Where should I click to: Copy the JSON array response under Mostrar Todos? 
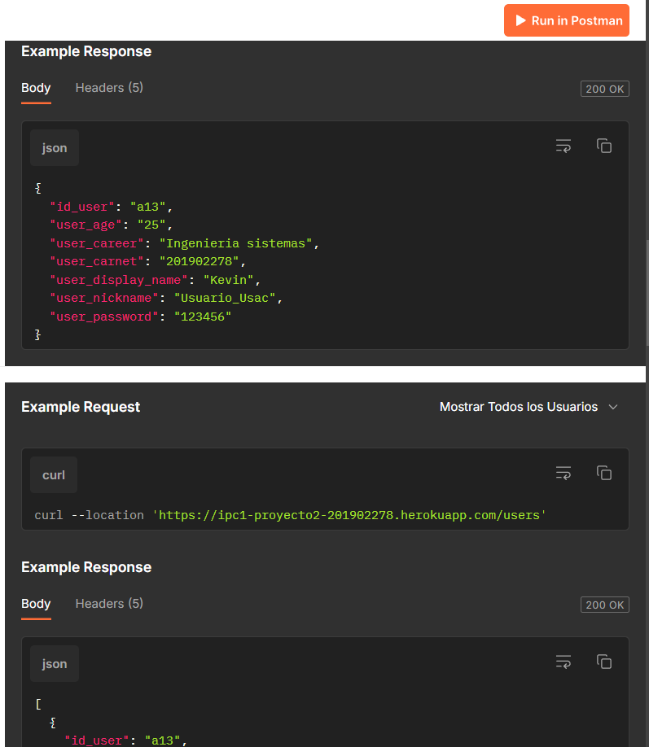pos(603,662)
